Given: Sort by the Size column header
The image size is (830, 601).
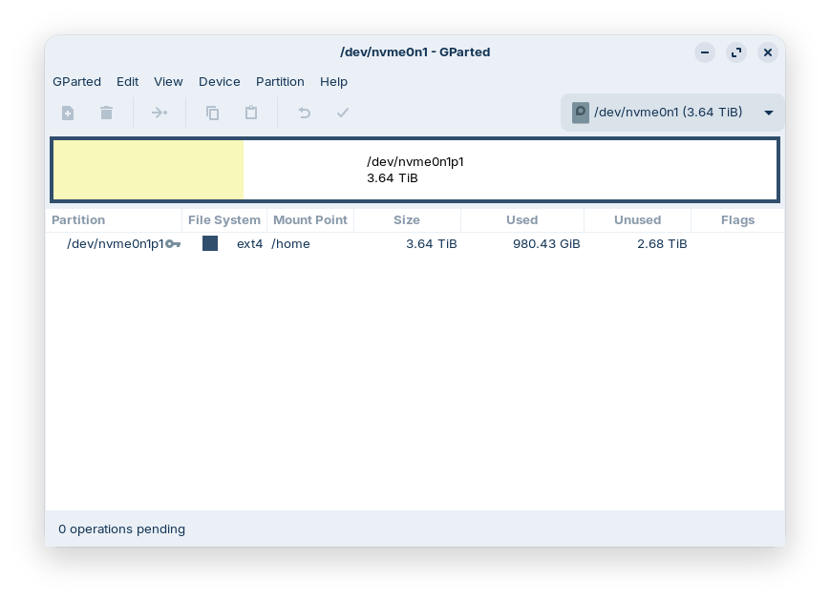Looking at the screenshot, I should coord(407,220).
